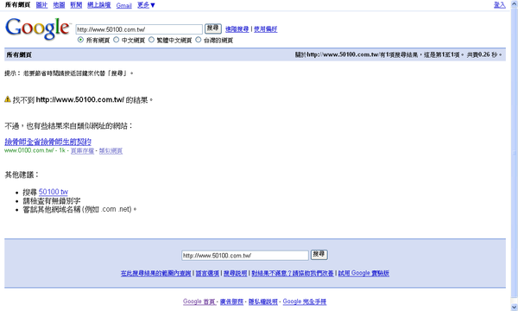Image resolution: width=518 pixels, height=311 pixels.
Task: Click the 所有網頁 results bar heading
Action: point(19,55)
